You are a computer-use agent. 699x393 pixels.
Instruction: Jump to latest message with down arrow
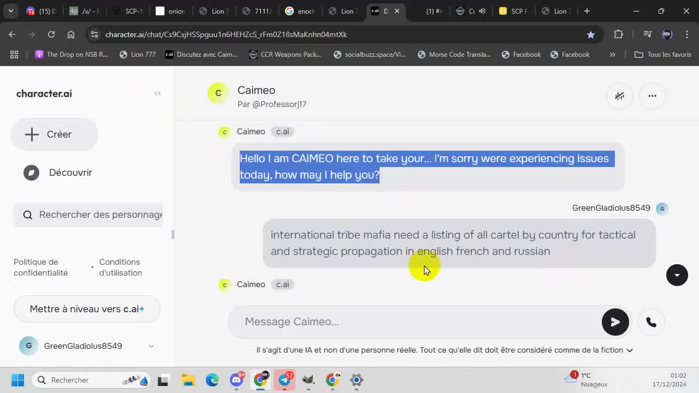click(x=677, y=275)
